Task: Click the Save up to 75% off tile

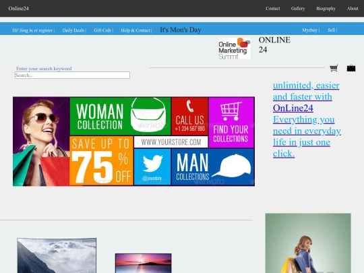Action: [x=101, y=160]
